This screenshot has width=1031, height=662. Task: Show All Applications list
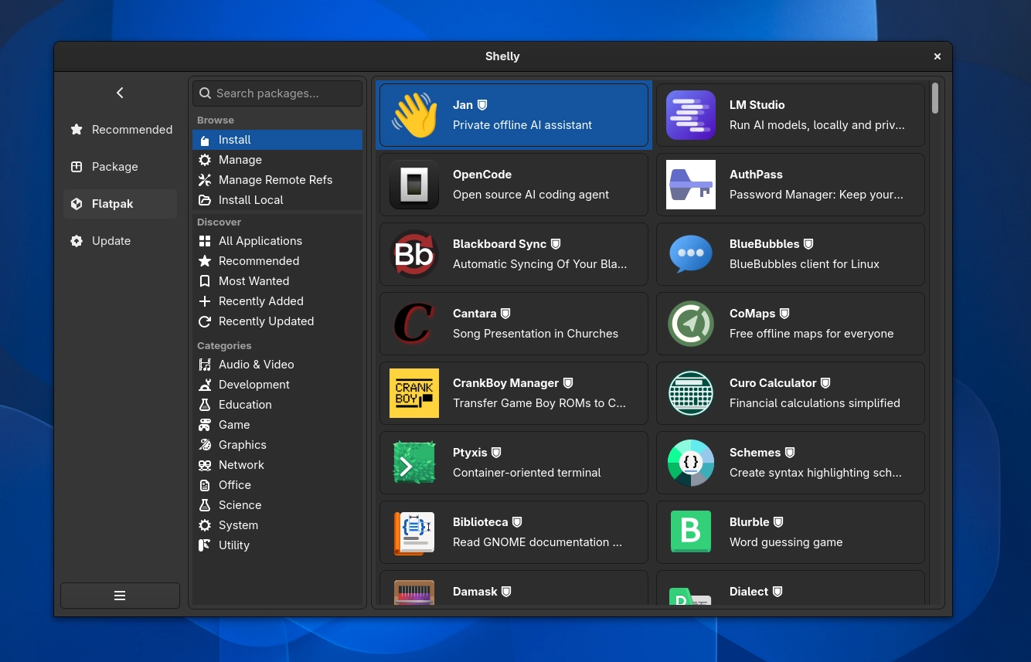277,241
